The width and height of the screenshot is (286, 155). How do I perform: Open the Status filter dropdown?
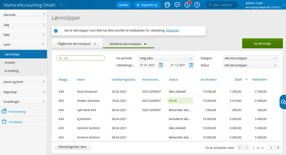(251, 65)
